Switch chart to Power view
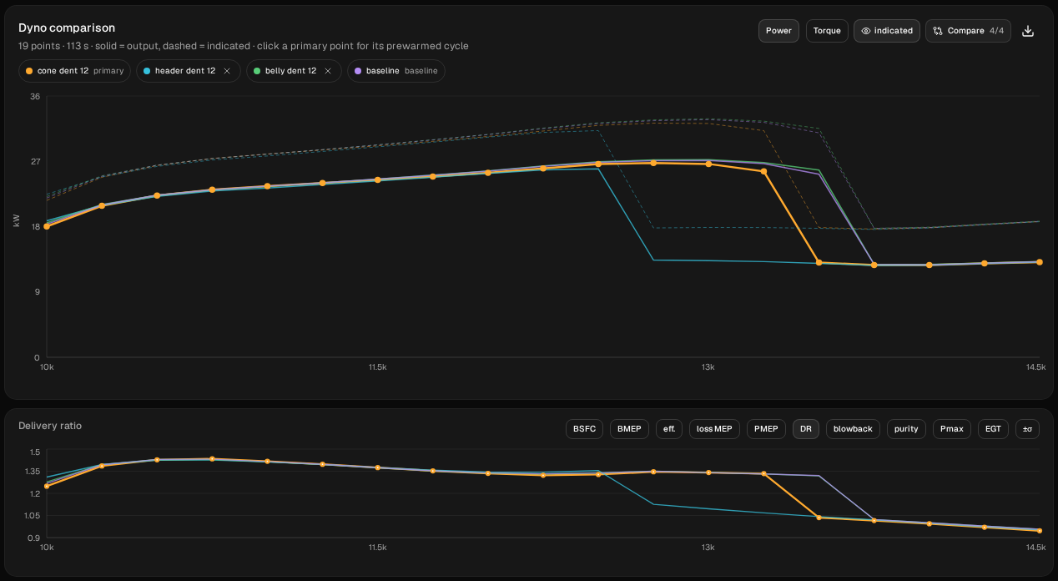The width and height of the screenshot is (1058, 581). (778, 31)
